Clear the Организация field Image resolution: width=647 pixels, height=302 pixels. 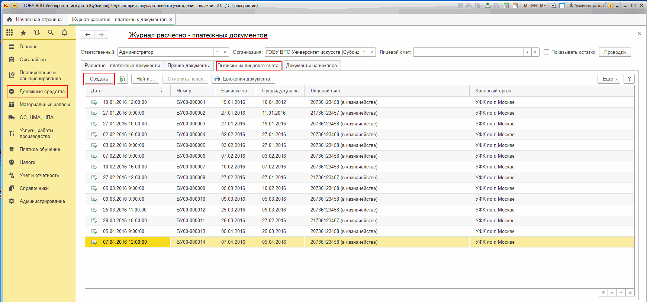tap(371, 52)
